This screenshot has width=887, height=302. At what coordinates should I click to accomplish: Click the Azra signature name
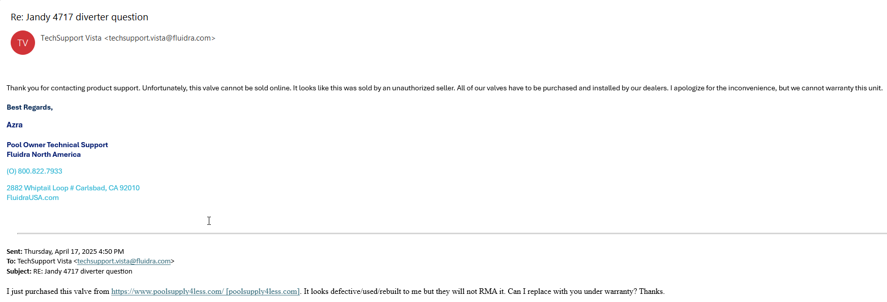(x=15, y=125)
